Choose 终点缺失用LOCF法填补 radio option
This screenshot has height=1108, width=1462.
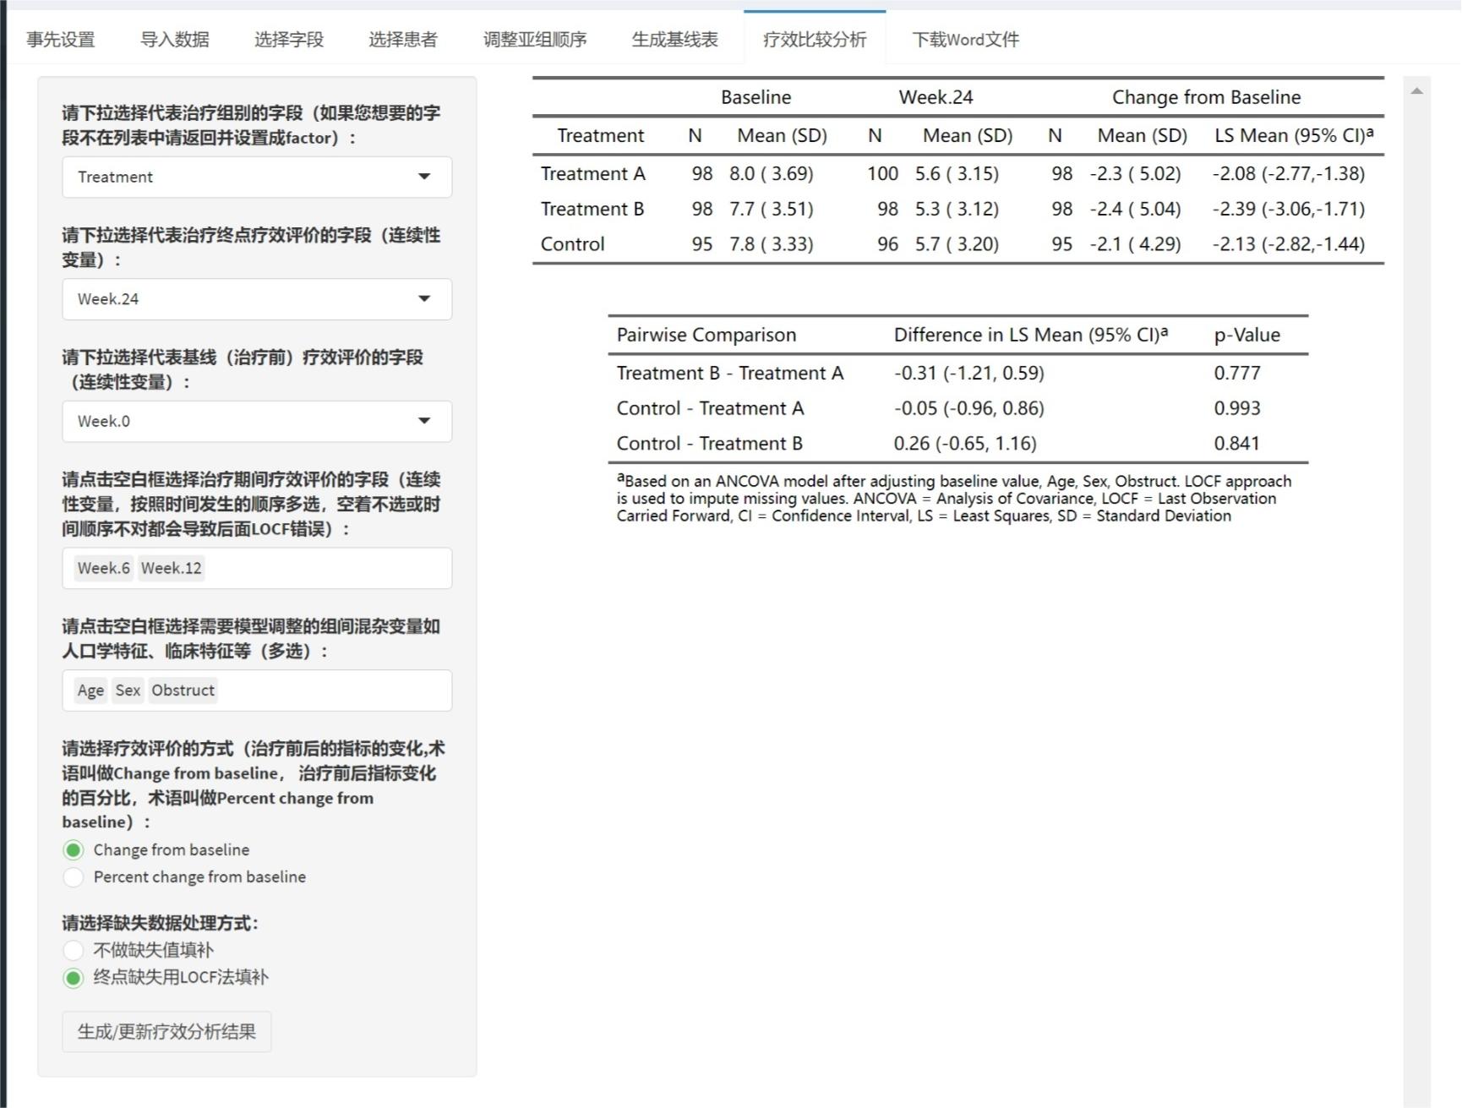[74, 978]
